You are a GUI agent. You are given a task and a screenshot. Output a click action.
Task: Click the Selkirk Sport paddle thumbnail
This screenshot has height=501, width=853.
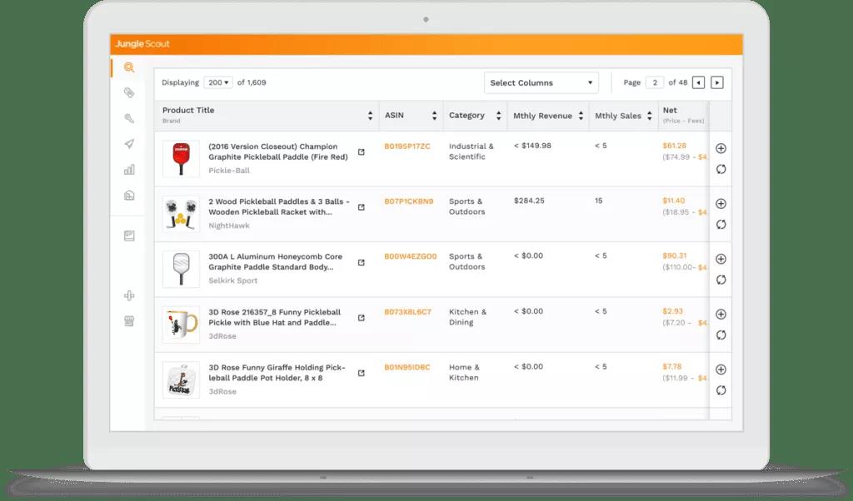[x=181, y=269]
